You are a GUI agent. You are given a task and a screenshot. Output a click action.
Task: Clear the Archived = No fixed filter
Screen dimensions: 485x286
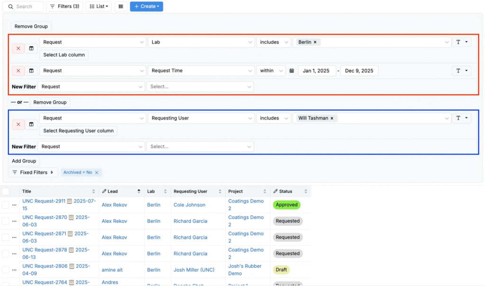pos(97,173)
